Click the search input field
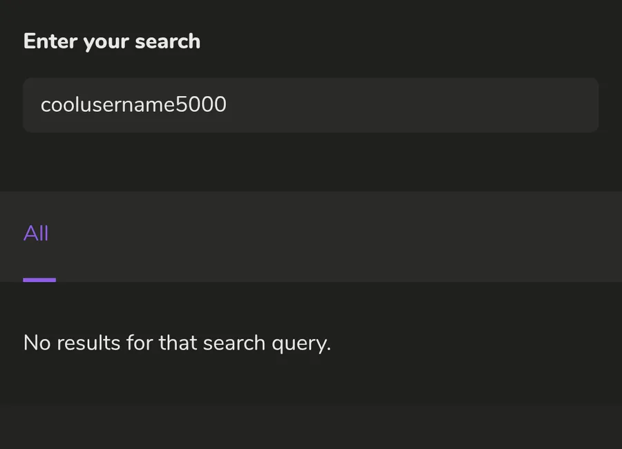This screenshot has width=622, height=449. [x=310, y=105]
